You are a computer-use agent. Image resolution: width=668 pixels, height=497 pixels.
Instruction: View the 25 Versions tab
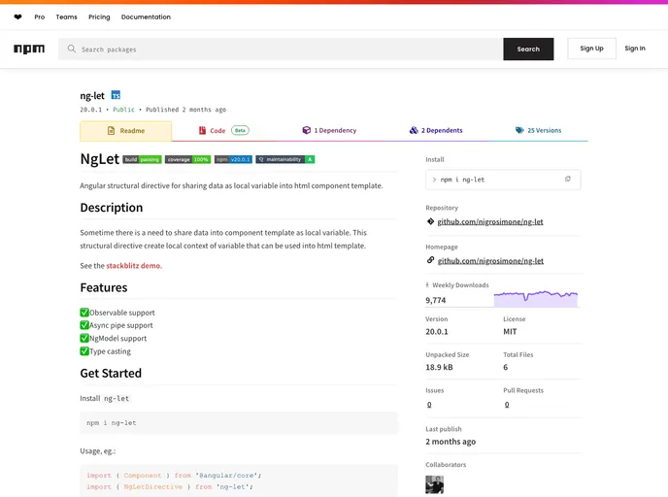pyautogui.click(x=538, y=130)
